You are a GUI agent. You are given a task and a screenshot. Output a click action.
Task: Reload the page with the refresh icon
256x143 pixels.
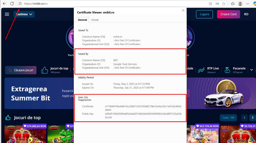(x=12, y=3)
